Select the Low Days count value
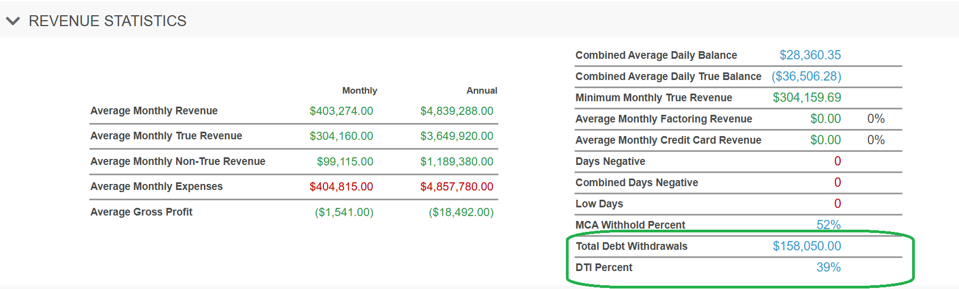The height and width of the screenshot is (289, 959). (x=837, y=204)
